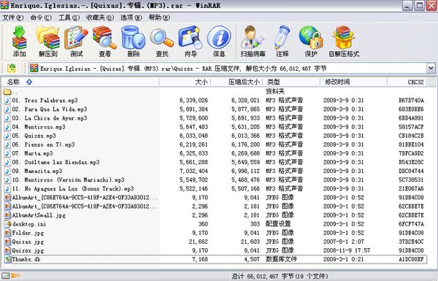Viewport: 438px width, 281px height.
Task: Open the 选项(N) menu
Action: pyautogui.click(x=131, y=18)
